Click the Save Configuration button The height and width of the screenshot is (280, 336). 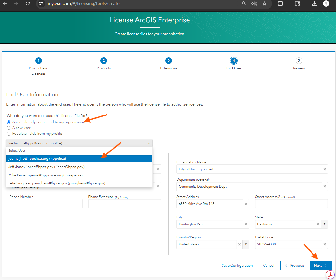237,265
